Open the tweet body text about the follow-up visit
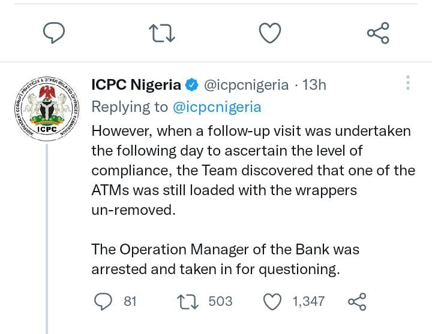 (x=252, y=171)
